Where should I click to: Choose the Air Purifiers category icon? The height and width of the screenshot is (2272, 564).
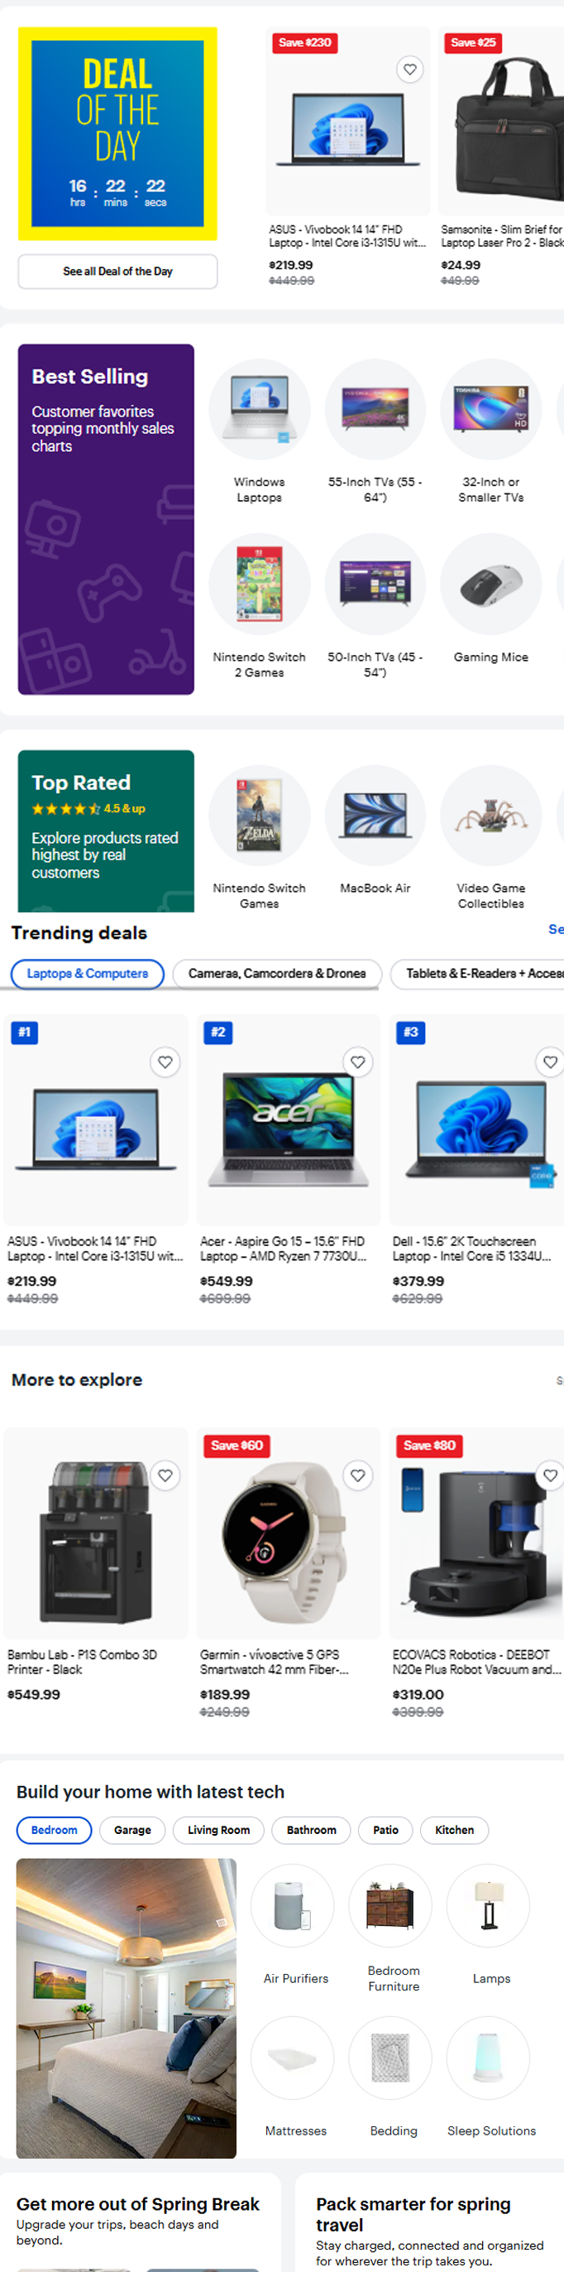293,1906
